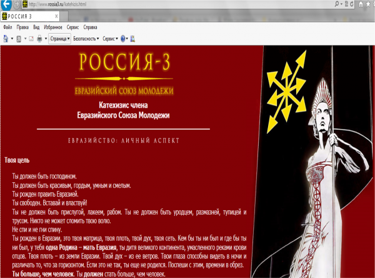Click the line Ты рожден править Евразией.
375x278 pixels.
click(45, 194)
